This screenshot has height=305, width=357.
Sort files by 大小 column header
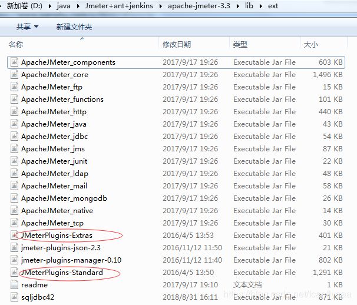311,44
